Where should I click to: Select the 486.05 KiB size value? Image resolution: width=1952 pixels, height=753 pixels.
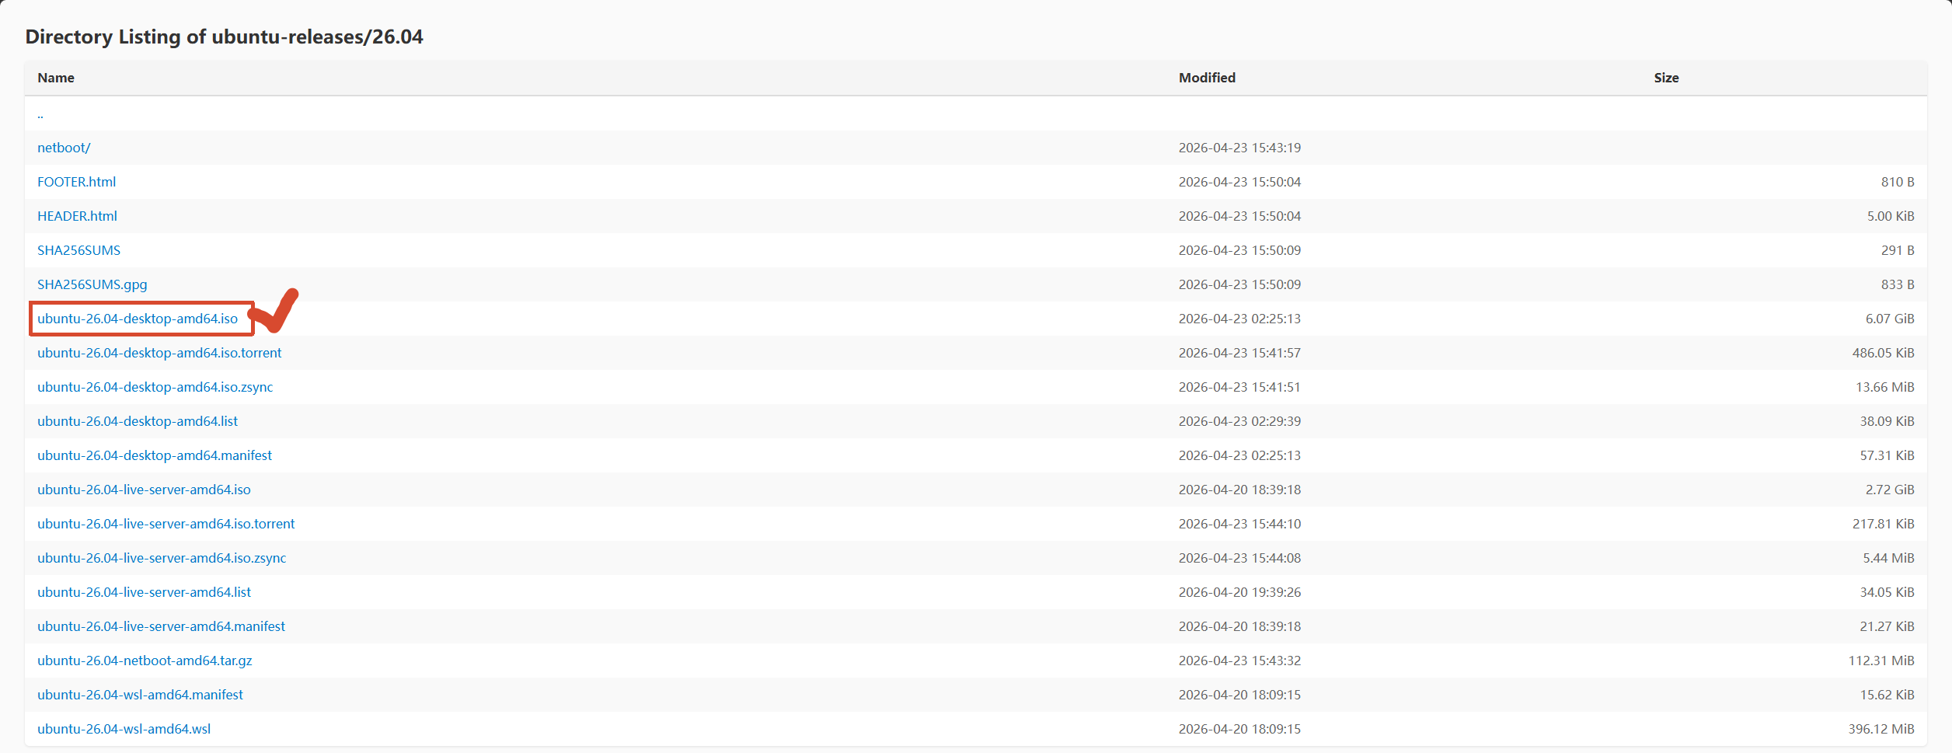tap(1884, 353)
